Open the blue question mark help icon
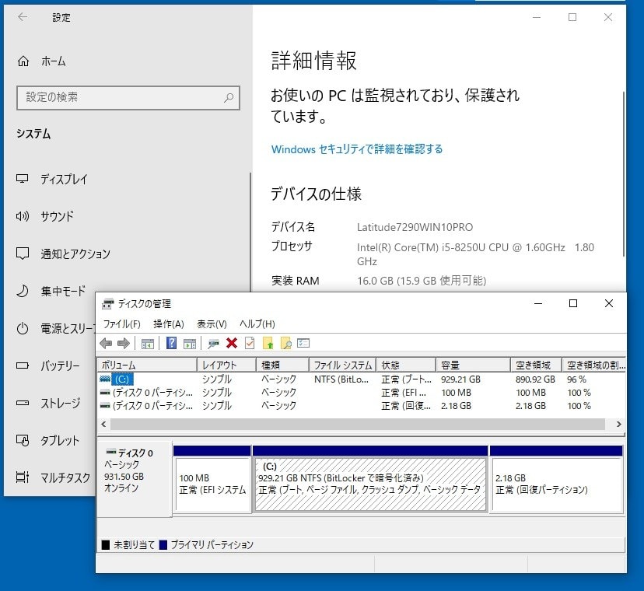Viewport: 644px width, 591px height. click(x=171, y=343)
